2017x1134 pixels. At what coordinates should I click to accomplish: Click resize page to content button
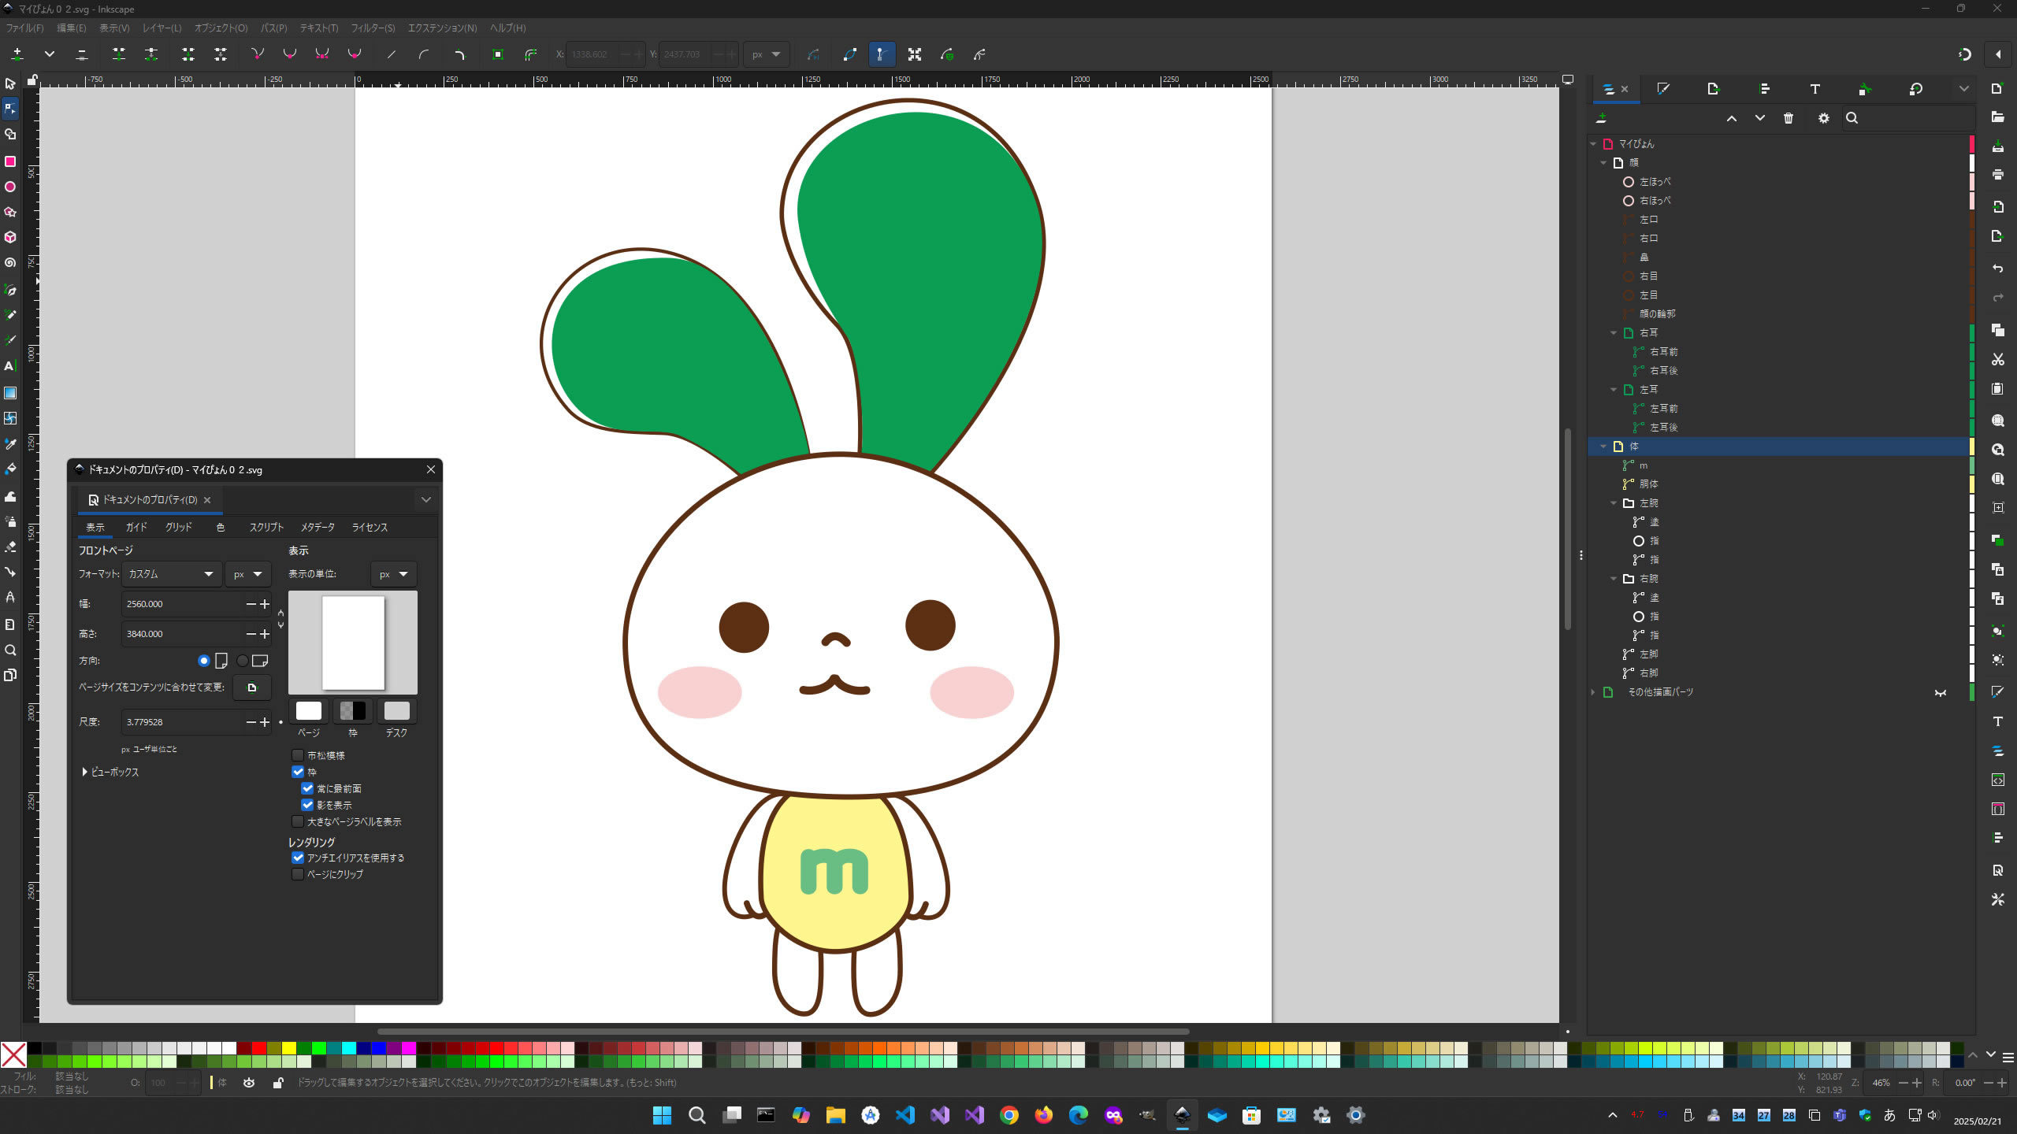251,687
